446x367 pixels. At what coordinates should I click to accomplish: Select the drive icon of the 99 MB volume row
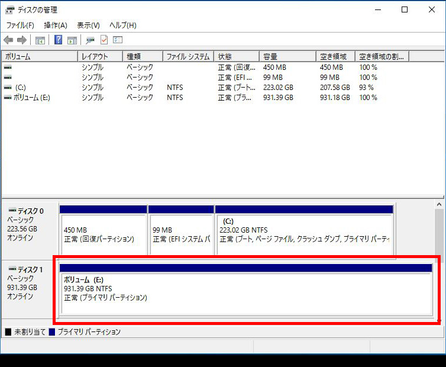[x=8, y=77]
